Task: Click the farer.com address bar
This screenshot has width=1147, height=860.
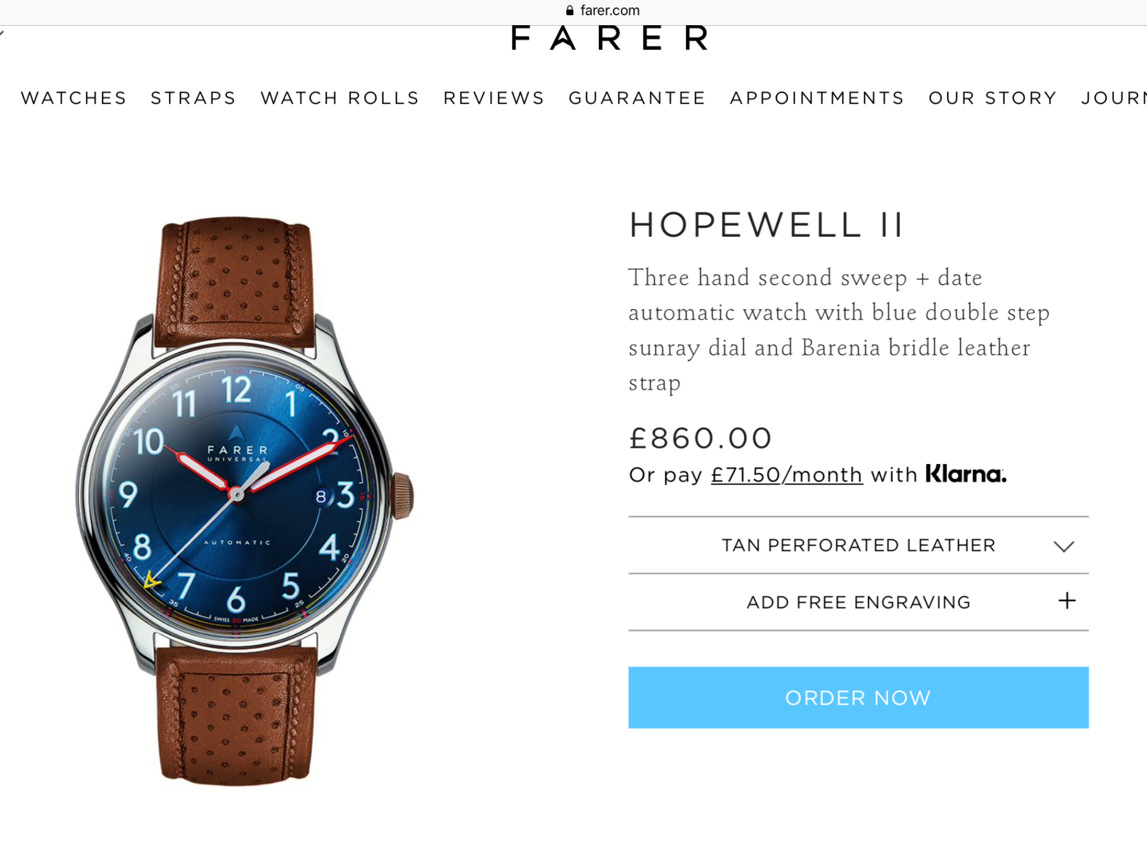Action: click(x=603, y=10)
